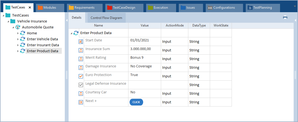Click the Courtesy Car step icon

tap(81, 94)
